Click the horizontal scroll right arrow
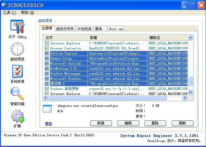206x147 pixels. [x=185, y=98]
